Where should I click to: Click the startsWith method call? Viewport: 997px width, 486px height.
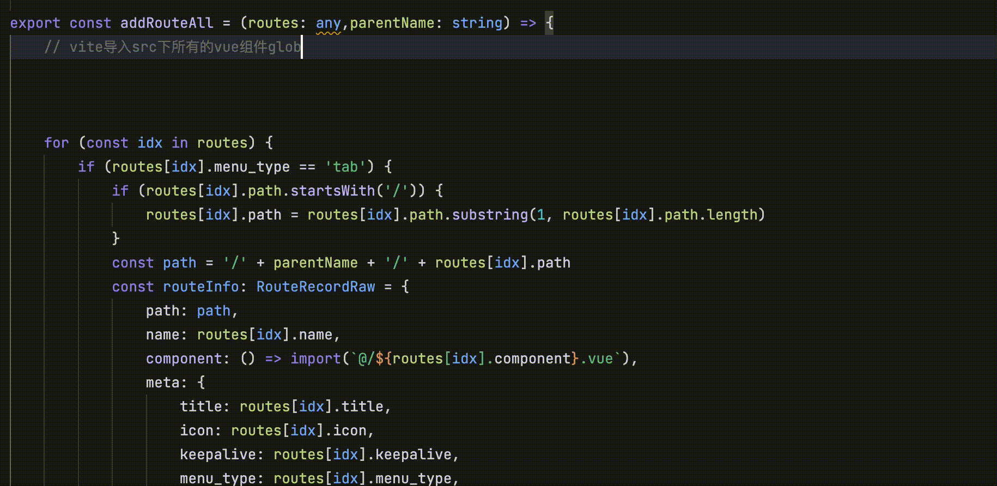tap(333, 191)
